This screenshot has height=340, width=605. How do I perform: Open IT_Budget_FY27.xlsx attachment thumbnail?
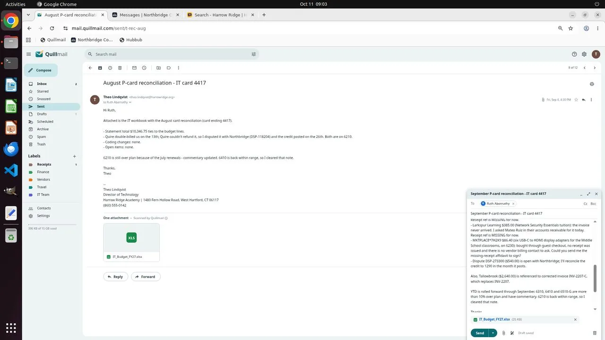[x=131, y=242]
